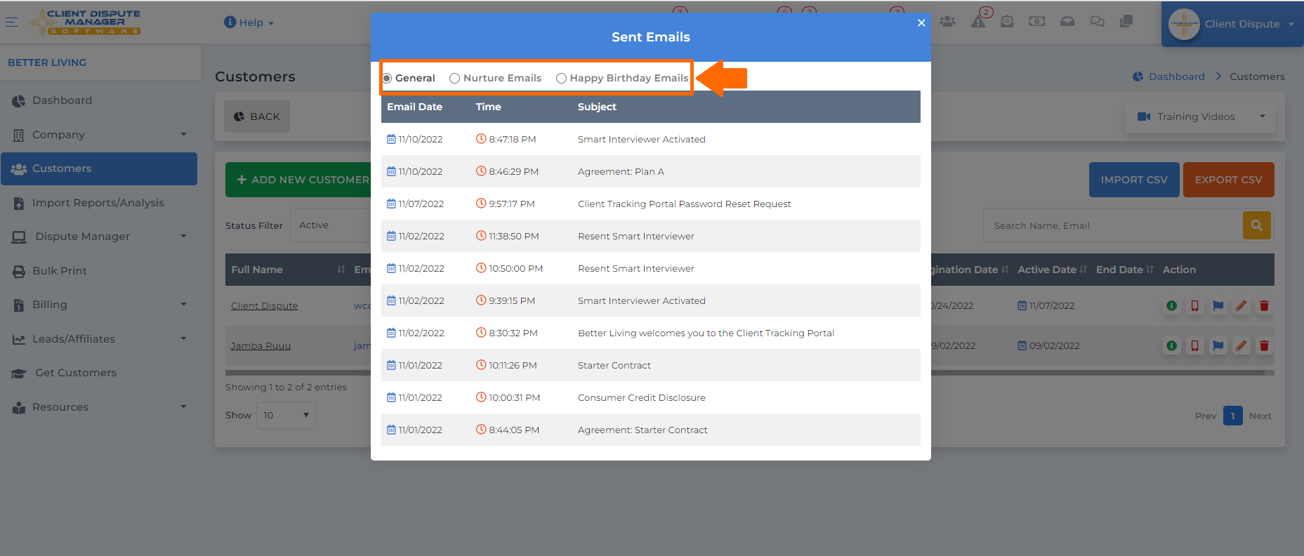Close the Sent Emails dialog
Image resolution: width=1304 pixels, height=556 pixels.
pos(921,23)
